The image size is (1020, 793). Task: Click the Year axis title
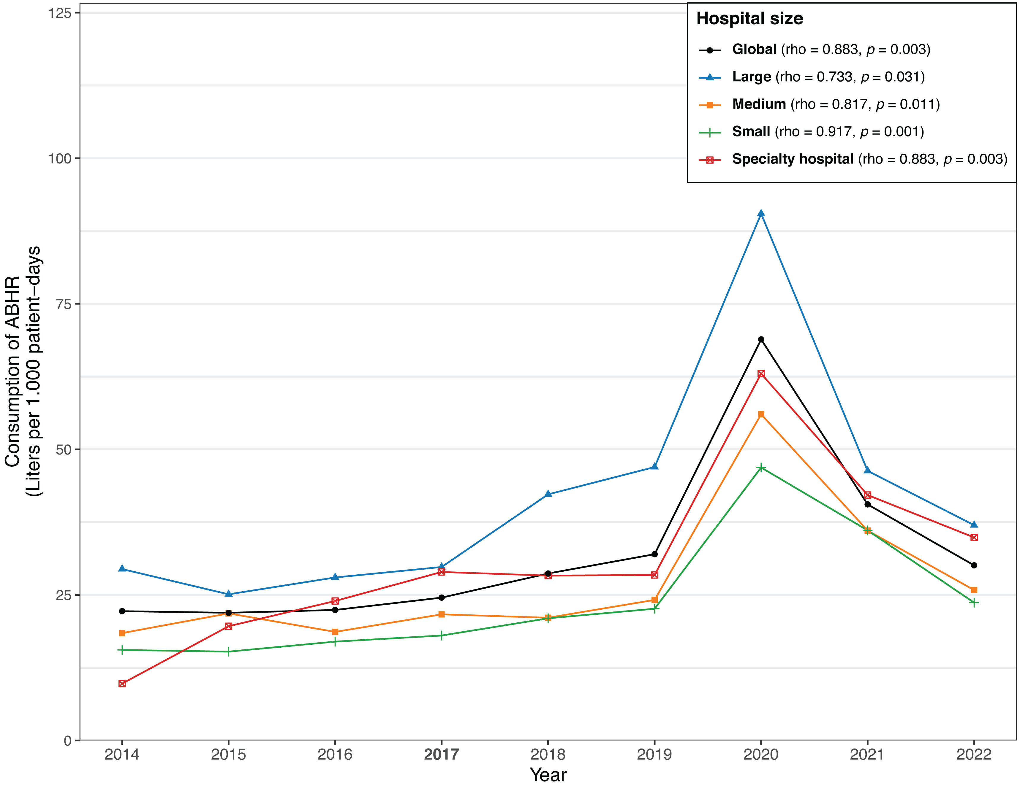pos(548,775)
